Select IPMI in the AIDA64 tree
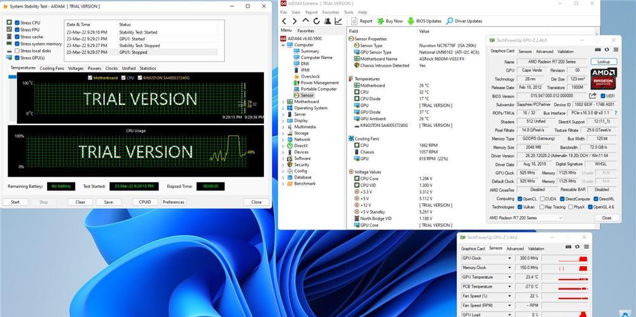Screen dimensions: 636x317 pos(305,70)
